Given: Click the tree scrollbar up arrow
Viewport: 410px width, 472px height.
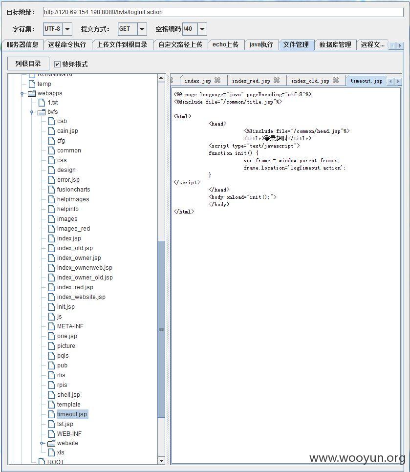Looking at the screenshot, I should click(x=161, y=78).
